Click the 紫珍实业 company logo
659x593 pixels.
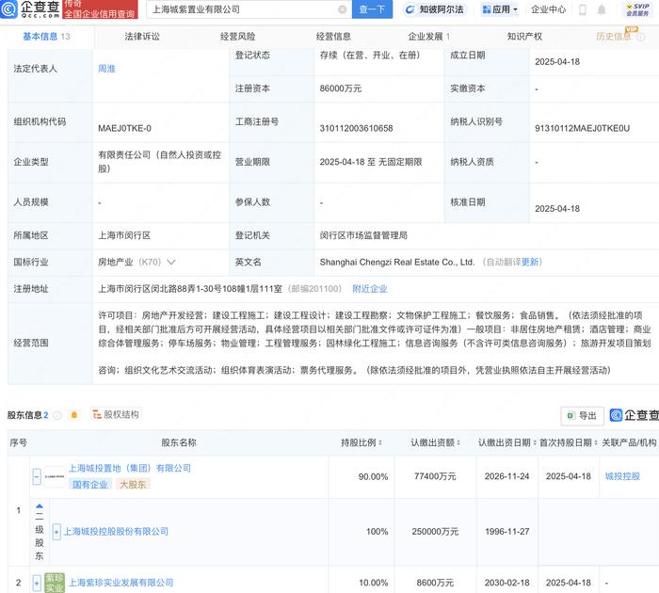55,583
